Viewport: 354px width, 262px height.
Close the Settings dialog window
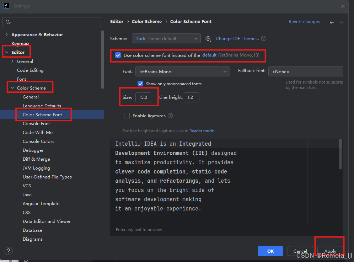[343, 6]
